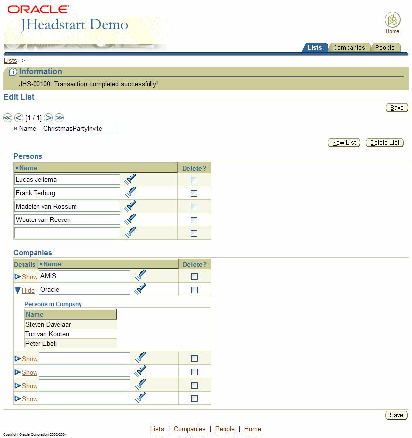
Task: Click the empty Persons name field
Action: tap(67, 233)
